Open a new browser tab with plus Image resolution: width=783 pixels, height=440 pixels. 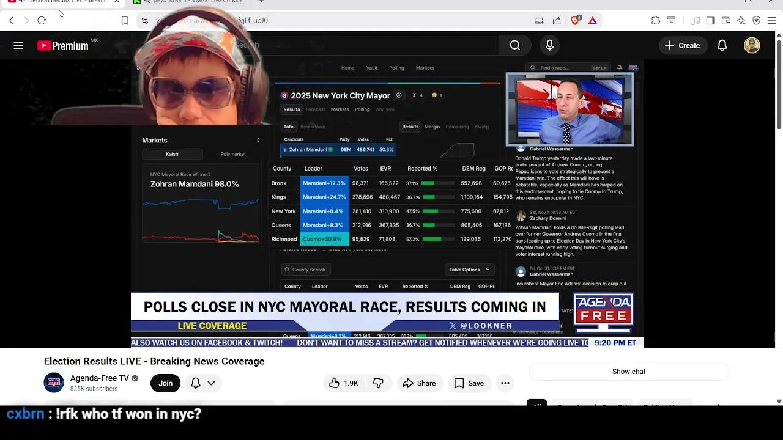click(261, 2)
